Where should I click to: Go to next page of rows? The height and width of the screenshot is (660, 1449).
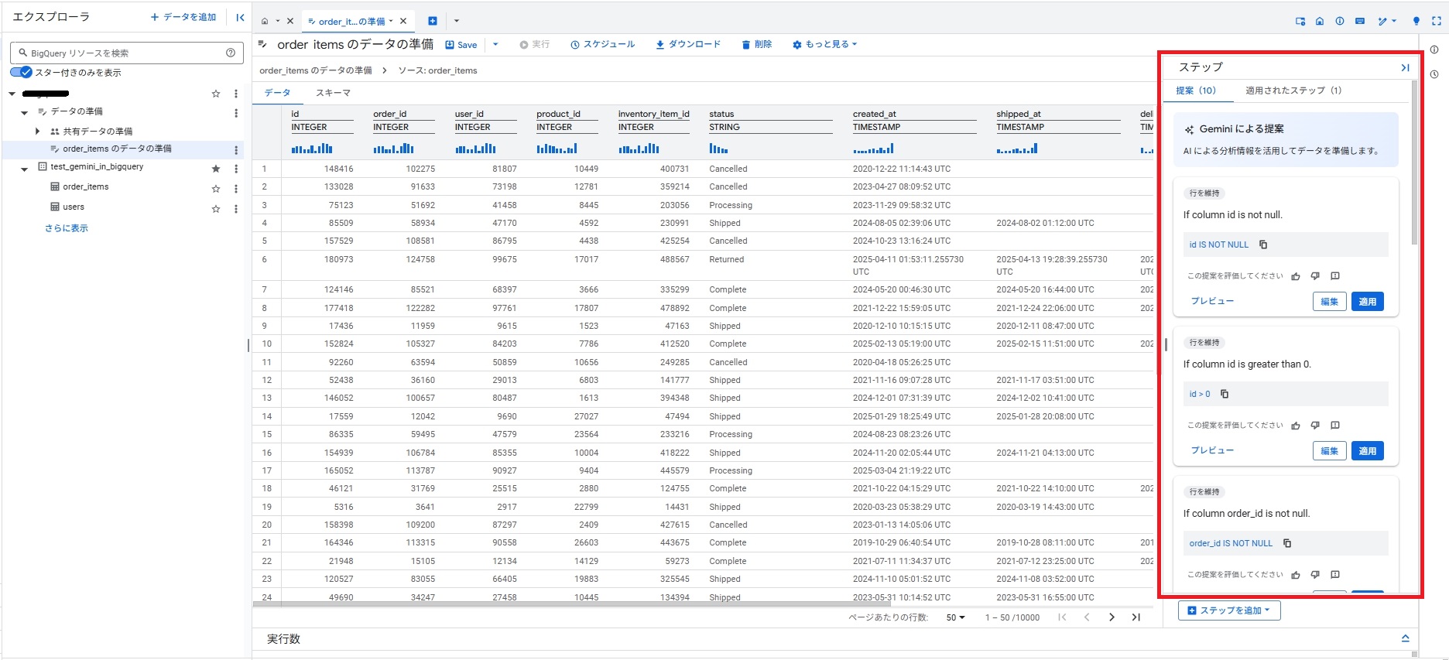tap(1112, 617)
